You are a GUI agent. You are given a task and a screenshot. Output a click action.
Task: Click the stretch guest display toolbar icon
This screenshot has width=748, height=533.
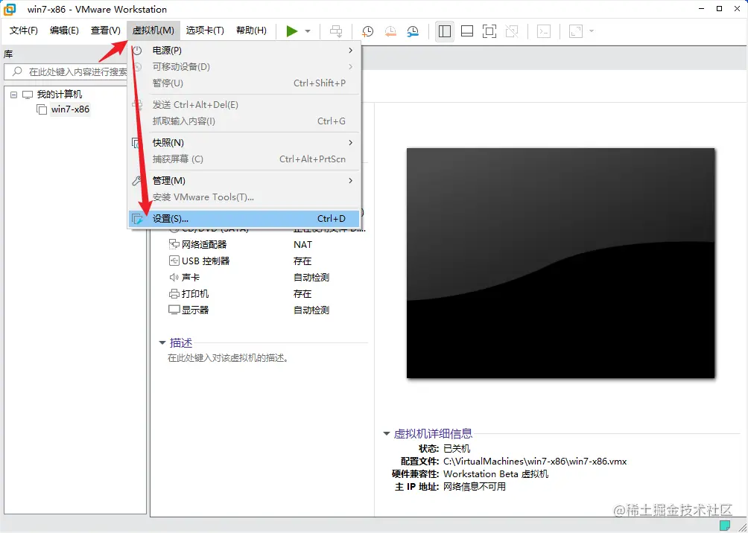576,31
